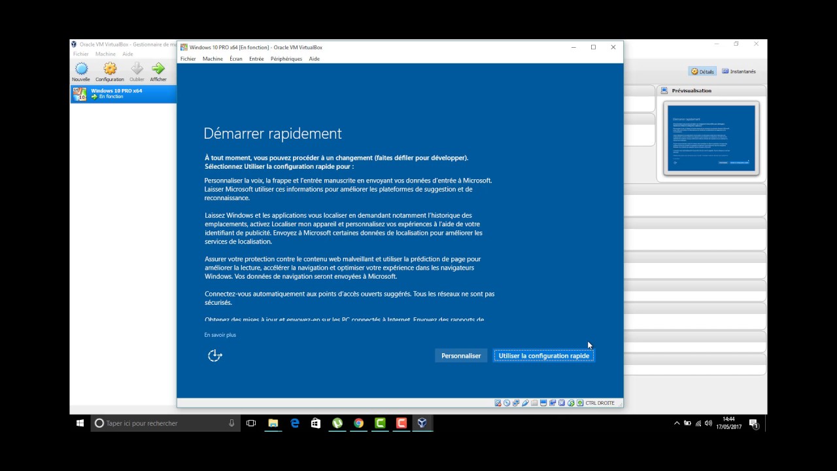The width and height of the screenshot is (837, 471).
Task: Open red Camtasia recorder icon on taskbar
Action: coord(401,423)
